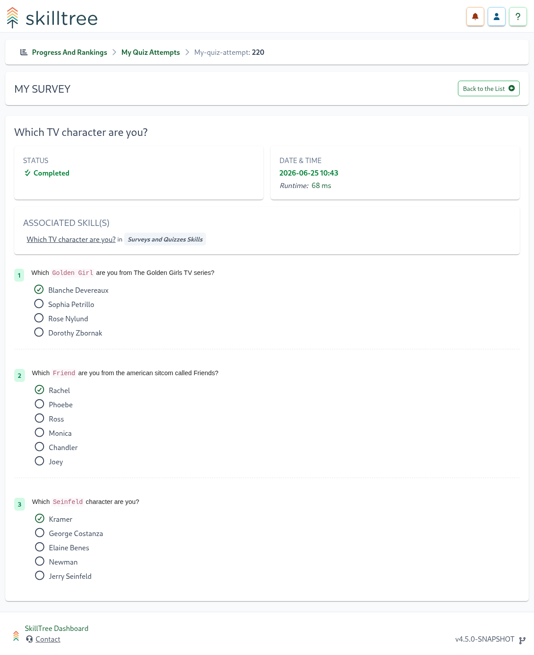Click the Back to the List button

[x=489, y=88]
